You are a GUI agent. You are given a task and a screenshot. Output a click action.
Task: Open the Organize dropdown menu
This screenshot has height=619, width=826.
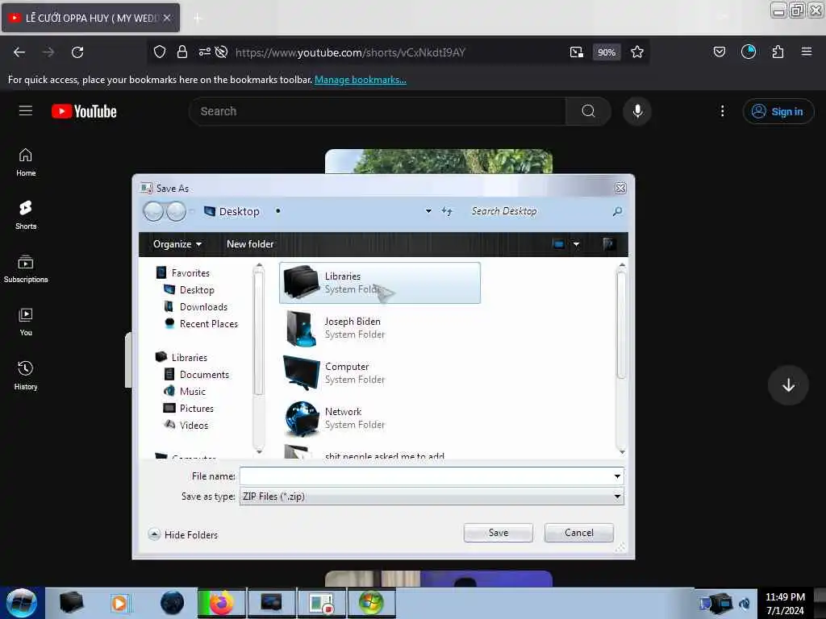pyautogui.click(x=177, y=244)
